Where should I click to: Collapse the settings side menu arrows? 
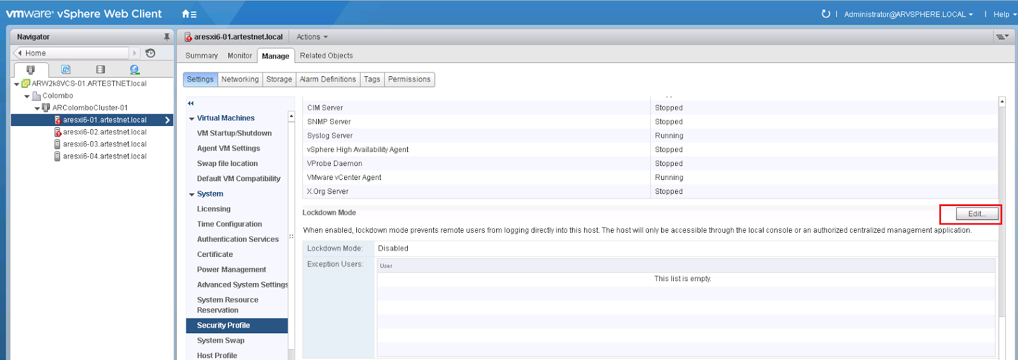click(190, 103)
